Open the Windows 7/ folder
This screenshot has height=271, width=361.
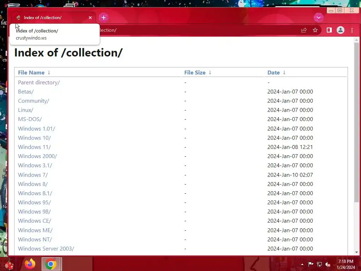pos(33,175)
